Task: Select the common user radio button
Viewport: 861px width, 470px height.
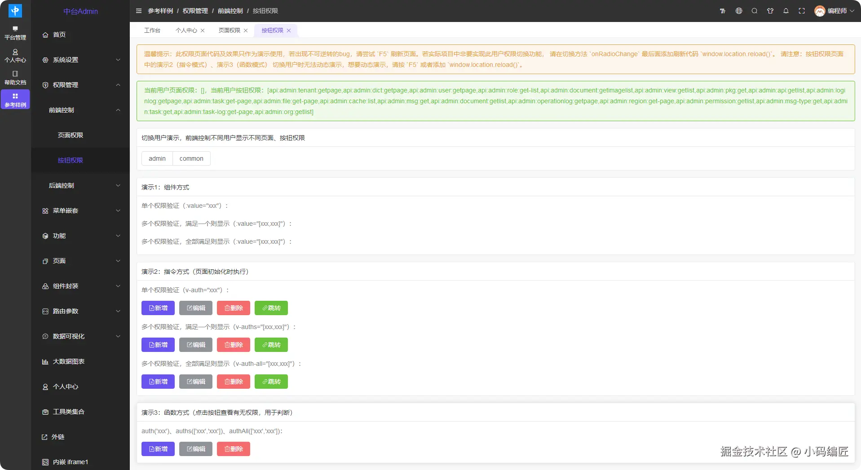Action: pos(191,158)
